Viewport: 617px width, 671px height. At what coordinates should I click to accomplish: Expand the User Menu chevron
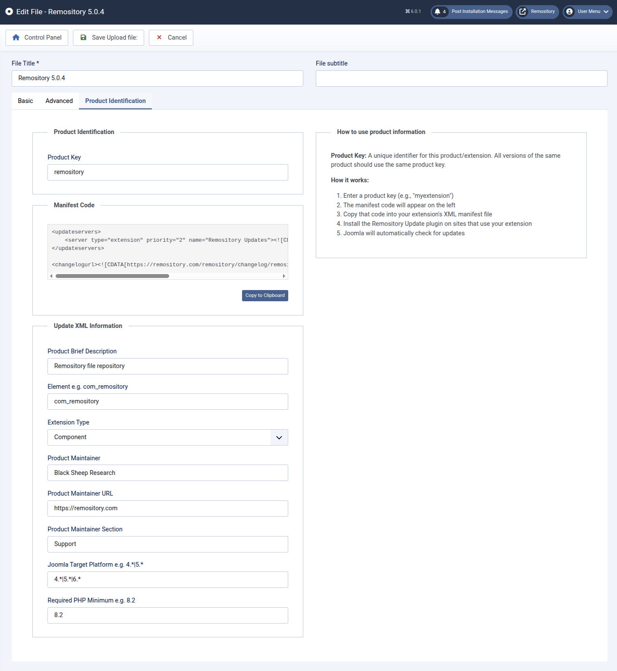point(606,12)
